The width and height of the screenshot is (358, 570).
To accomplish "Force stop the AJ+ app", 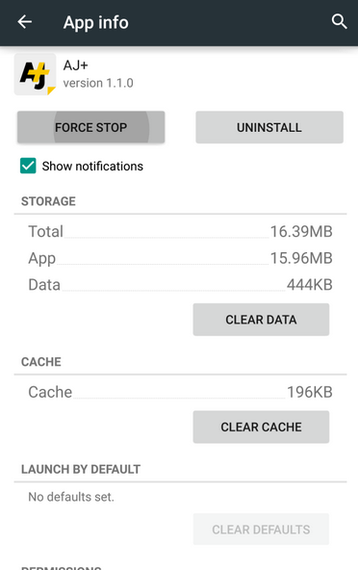I will pyautogui.click(x=90, y=127).
